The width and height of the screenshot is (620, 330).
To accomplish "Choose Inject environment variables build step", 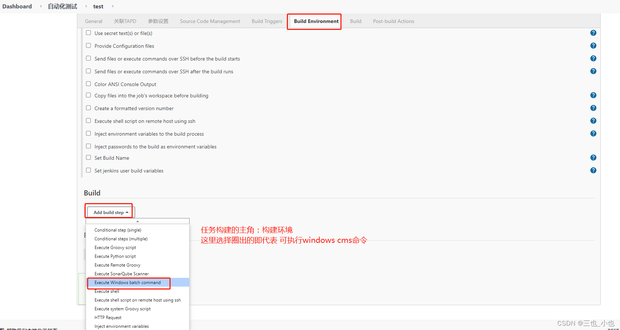I will pos(137,326).
